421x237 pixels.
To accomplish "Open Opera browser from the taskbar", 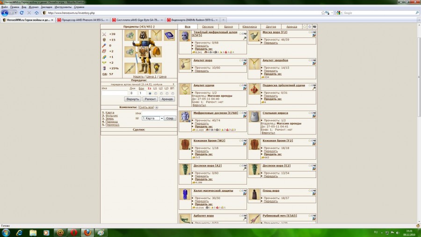I will point(74,232).
